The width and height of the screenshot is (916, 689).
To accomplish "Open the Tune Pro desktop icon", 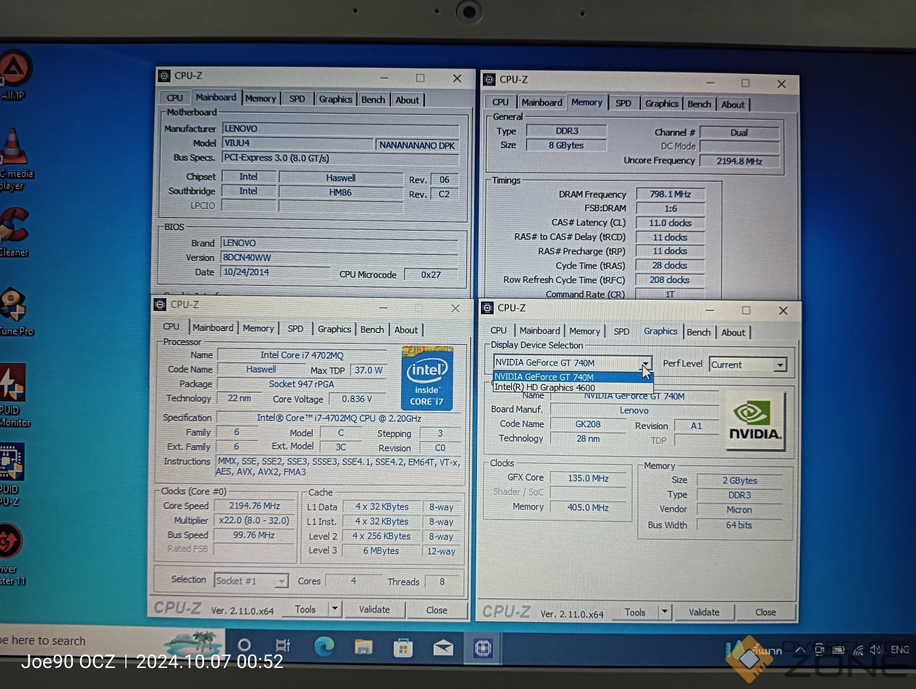I will coord(14,311).
